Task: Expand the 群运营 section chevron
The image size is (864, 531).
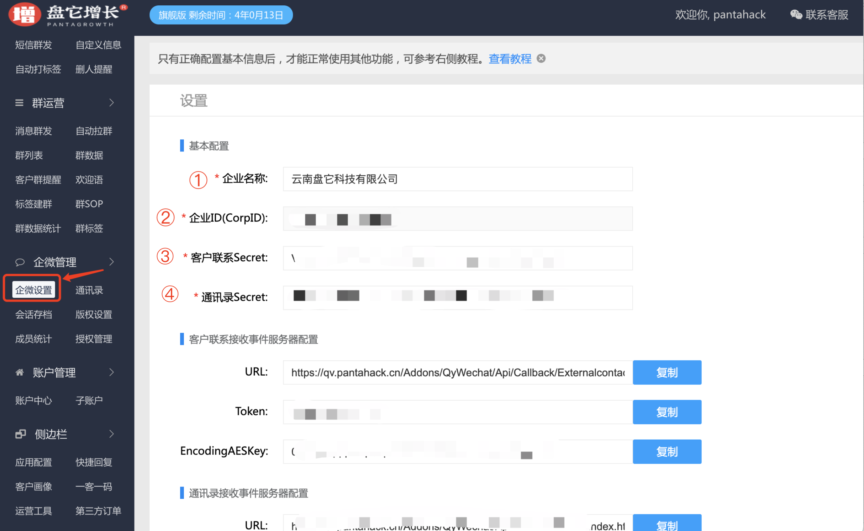Action: point(111,103)
